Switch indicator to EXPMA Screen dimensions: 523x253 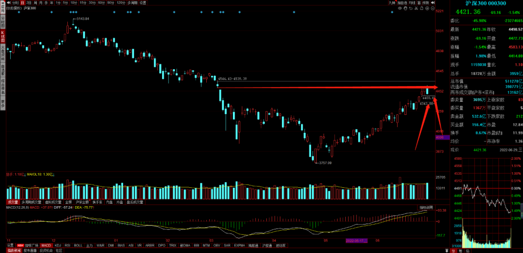click(240, 245)
